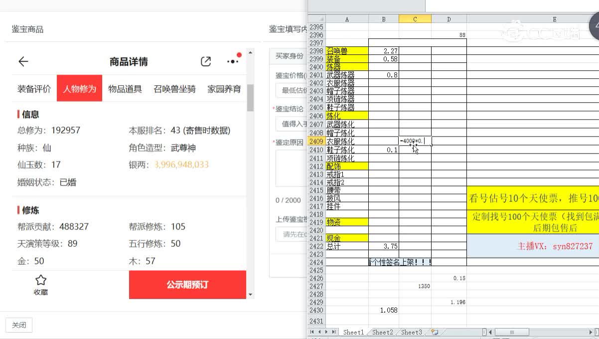
Task: Click the 鉴定原因 text area
Action: pos(292,167)
